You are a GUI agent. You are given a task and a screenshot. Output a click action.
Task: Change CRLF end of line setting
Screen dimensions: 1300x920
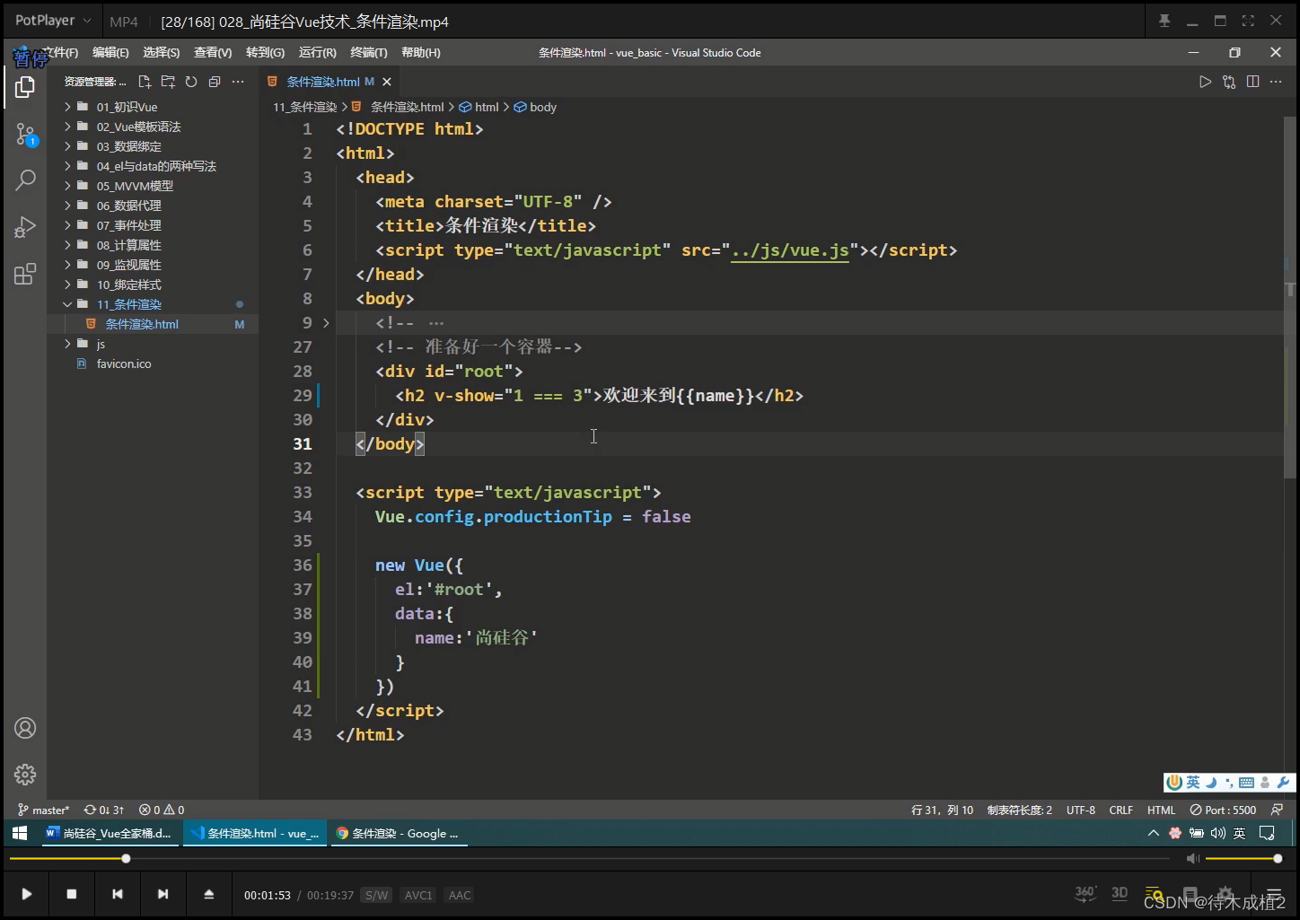tap(1120, 810)
